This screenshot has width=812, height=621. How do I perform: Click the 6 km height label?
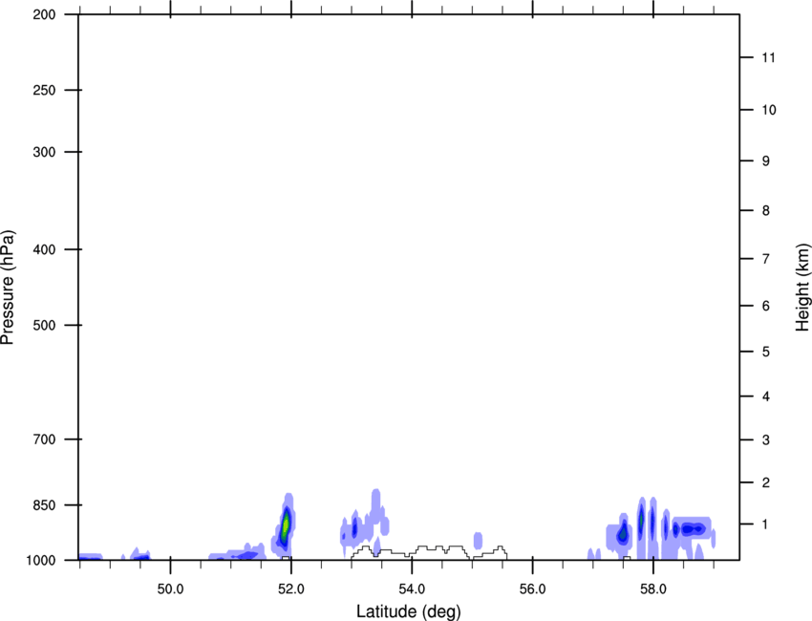tap(766, 306)
